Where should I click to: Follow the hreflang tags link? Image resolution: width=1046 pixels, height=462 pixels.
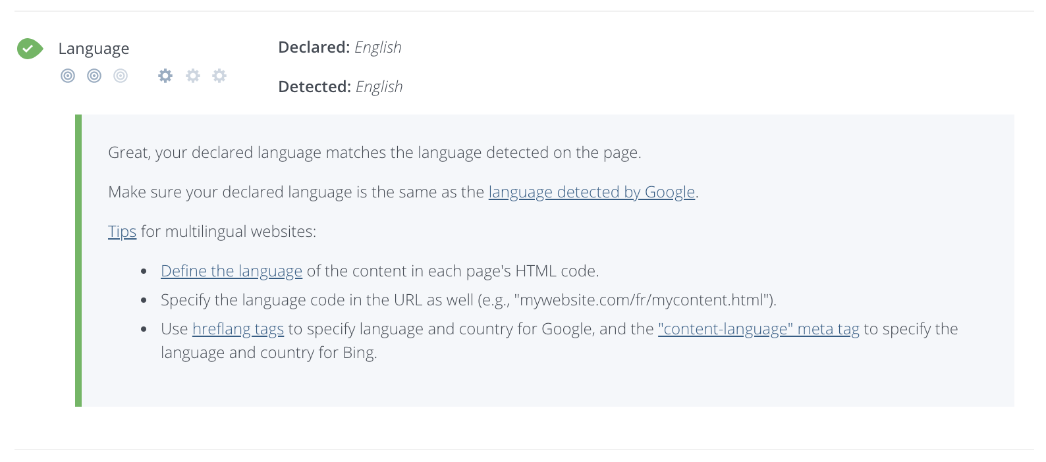(238, 328)
